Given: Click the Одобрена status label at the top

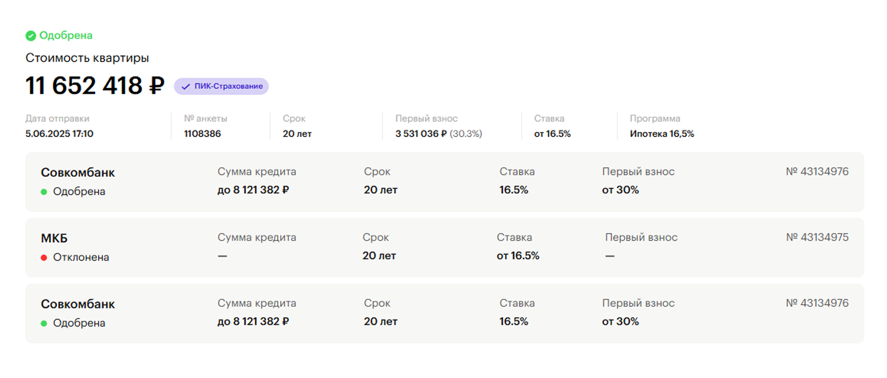Looking at the screenshot, I should pyautogui.click(x=65, y=36).
